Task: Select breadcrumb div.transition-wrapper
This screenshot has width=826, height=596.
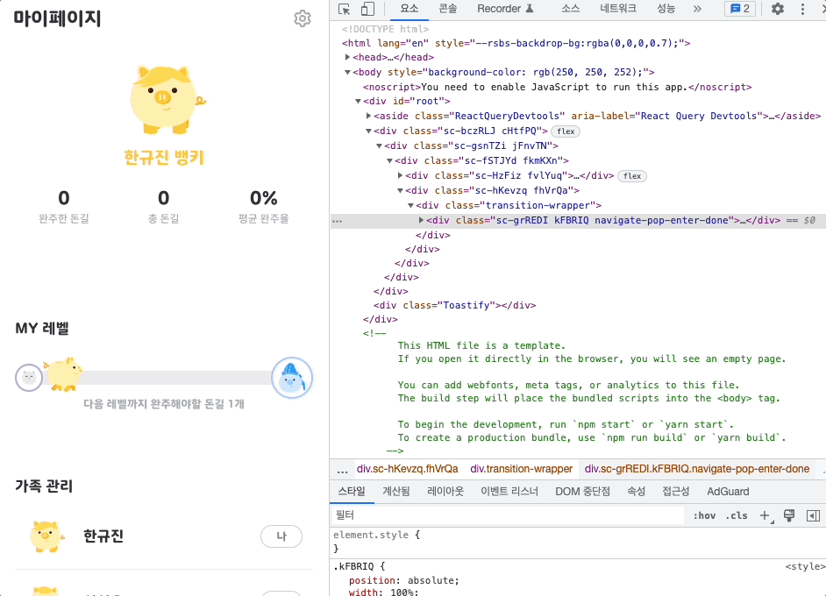Action: point(521,469)
